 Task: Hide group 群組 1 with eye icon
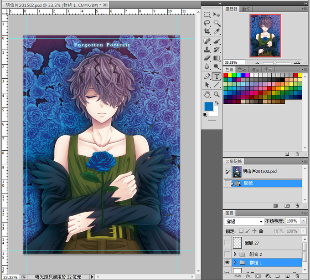click(x=227, y=262)
